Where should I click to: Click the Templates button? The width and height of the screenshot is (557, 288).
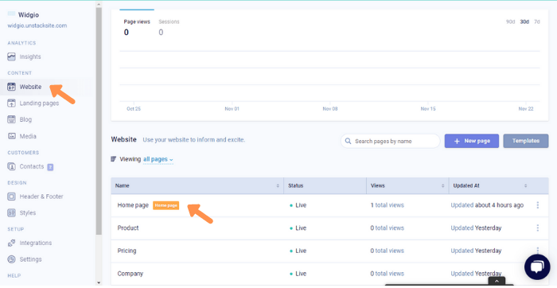[x=526, y=141]
